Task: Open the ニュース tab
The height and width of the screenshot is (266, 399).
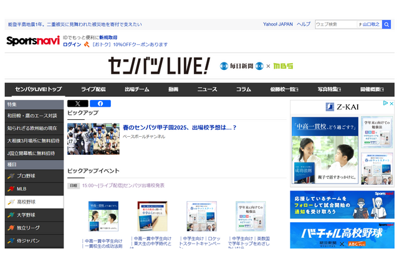Action: pos(207,89)
